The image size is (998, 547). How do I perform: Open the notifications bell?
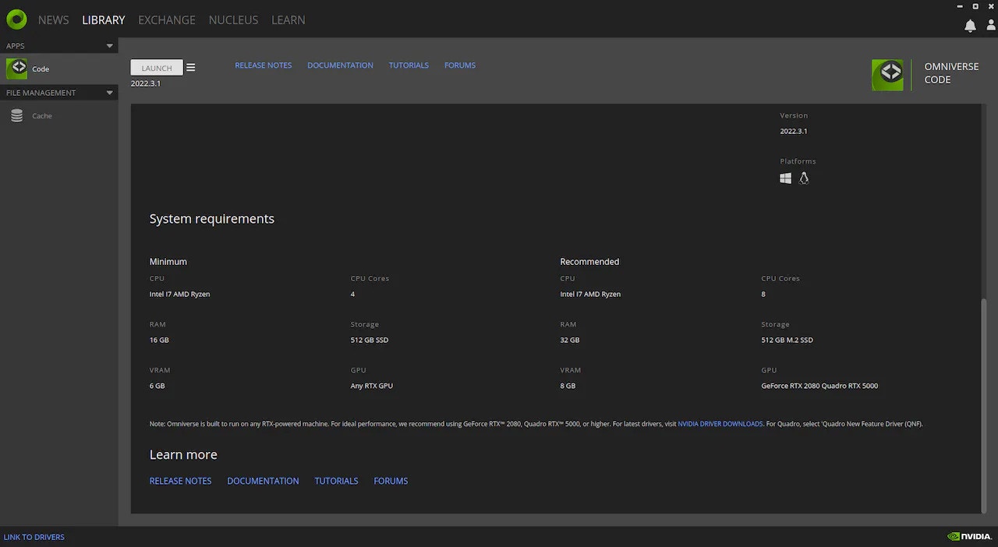[x=970, y=26]
